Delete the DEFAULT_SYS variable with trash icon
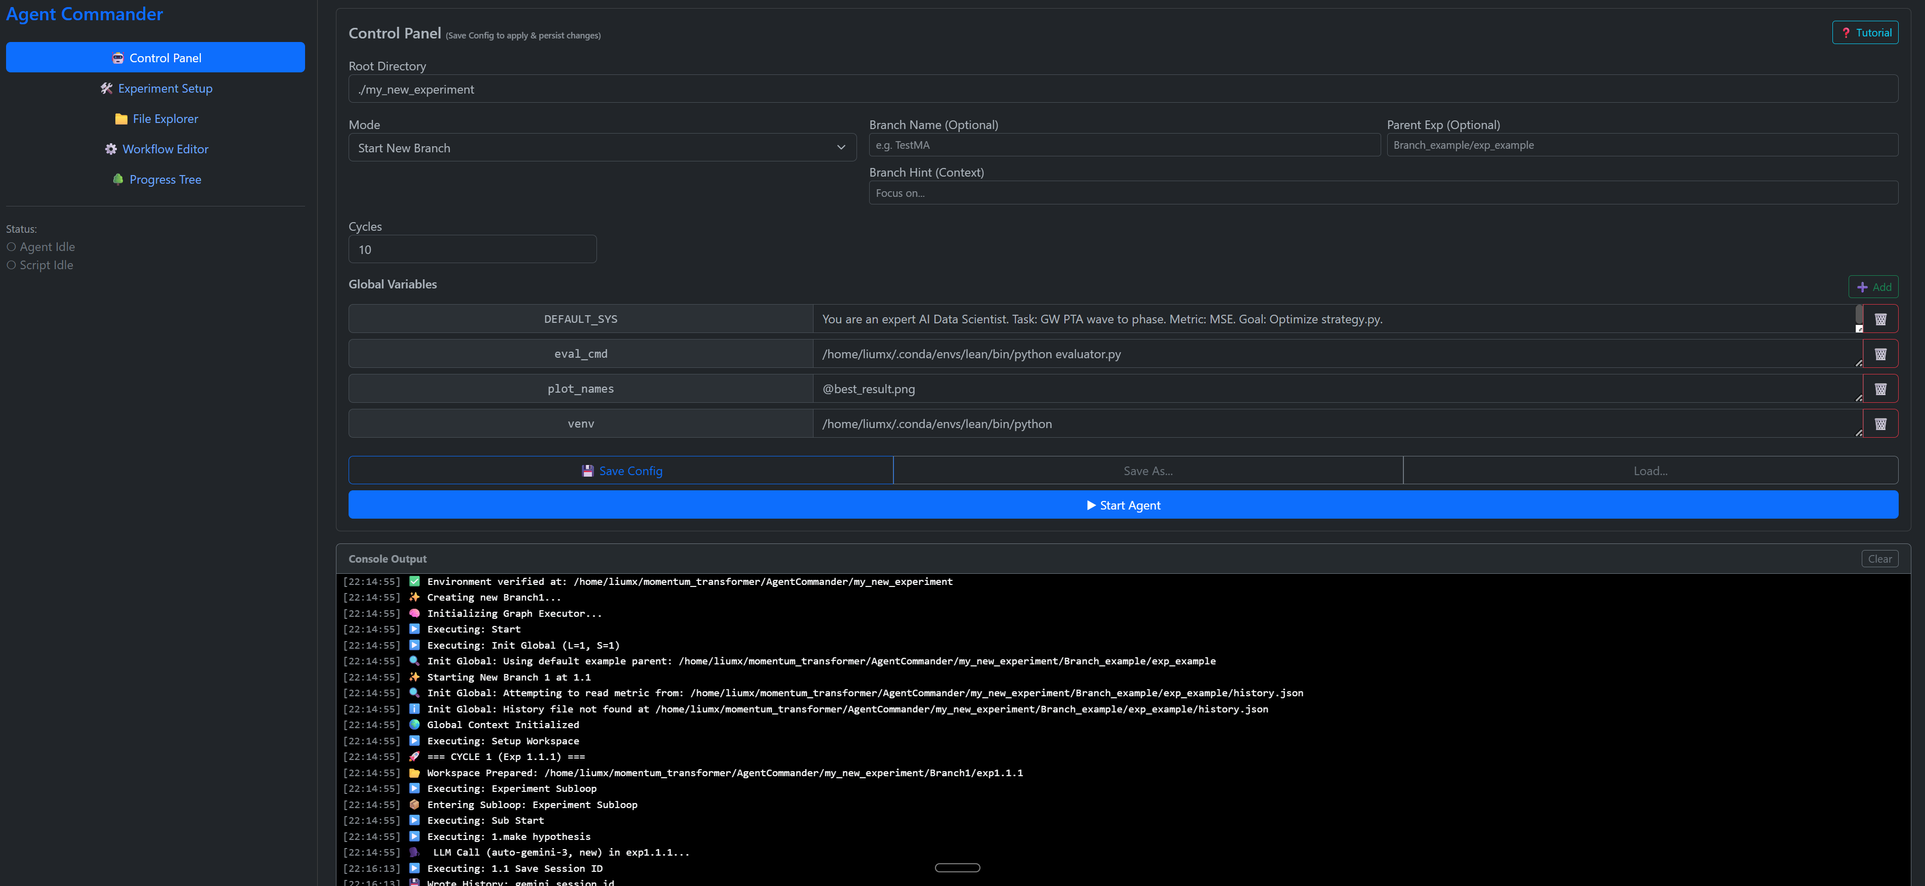 pyautogui.click(x=1880, y=319)
